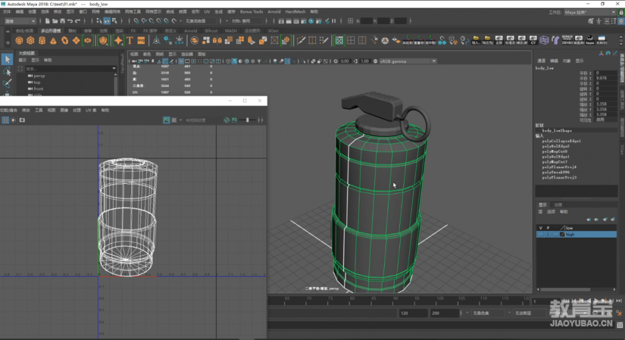Create a polygon cone from the shelf

[53, 40]
